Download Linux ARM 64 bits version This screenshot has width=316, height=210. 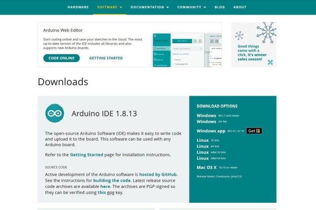pos(211,159)
